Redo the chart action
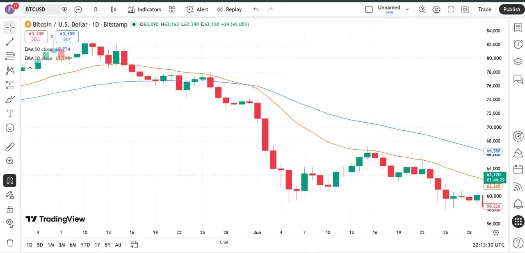Viewport: 525px width, 253px height. point(270,9)
